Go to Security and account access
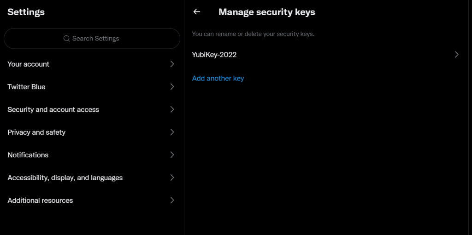The image size is (472, 235). (92, 109)
